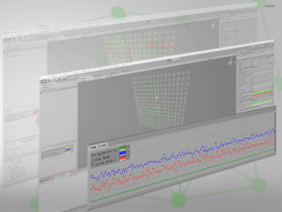Viewport: 282px width, 212px height.
Task: Click the small color swatches in front window's lower-left panel
Action: click(68, 149)
